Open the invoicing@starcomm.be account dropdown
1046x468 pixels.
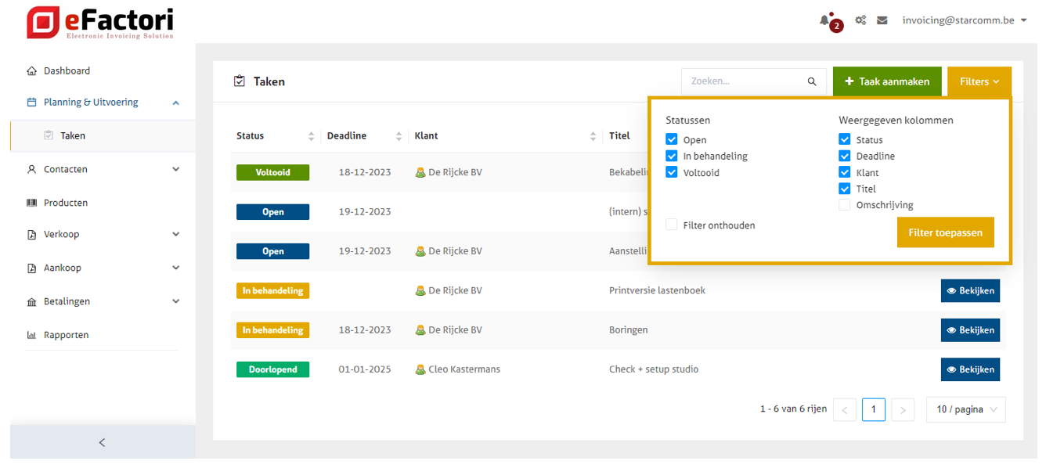point(964,20)
